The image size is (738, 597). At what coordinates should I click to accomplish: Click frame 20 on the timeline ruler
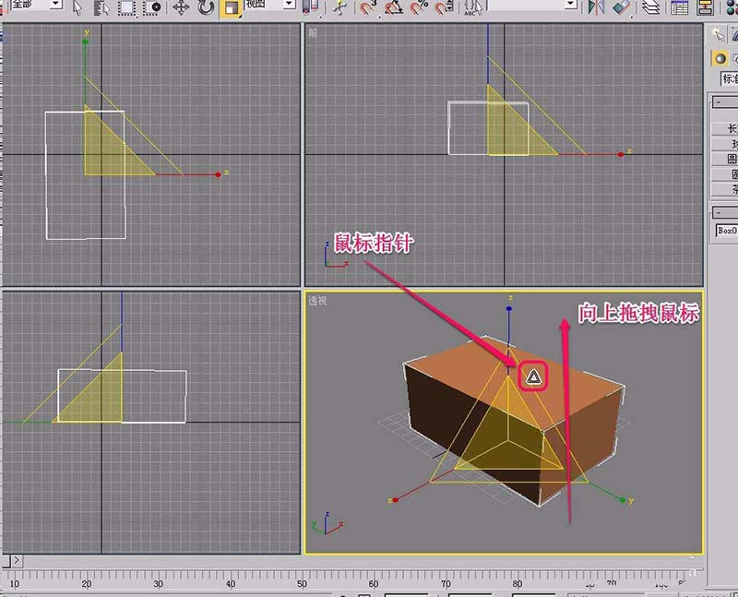(x=87, y=584)
